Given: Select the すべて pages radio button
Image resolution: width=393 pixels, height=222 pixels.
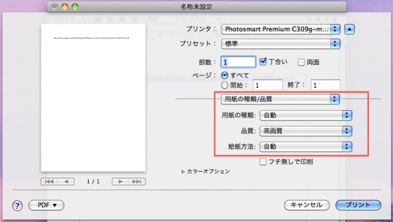Looking at the screenshot, I should click(225, 75).
